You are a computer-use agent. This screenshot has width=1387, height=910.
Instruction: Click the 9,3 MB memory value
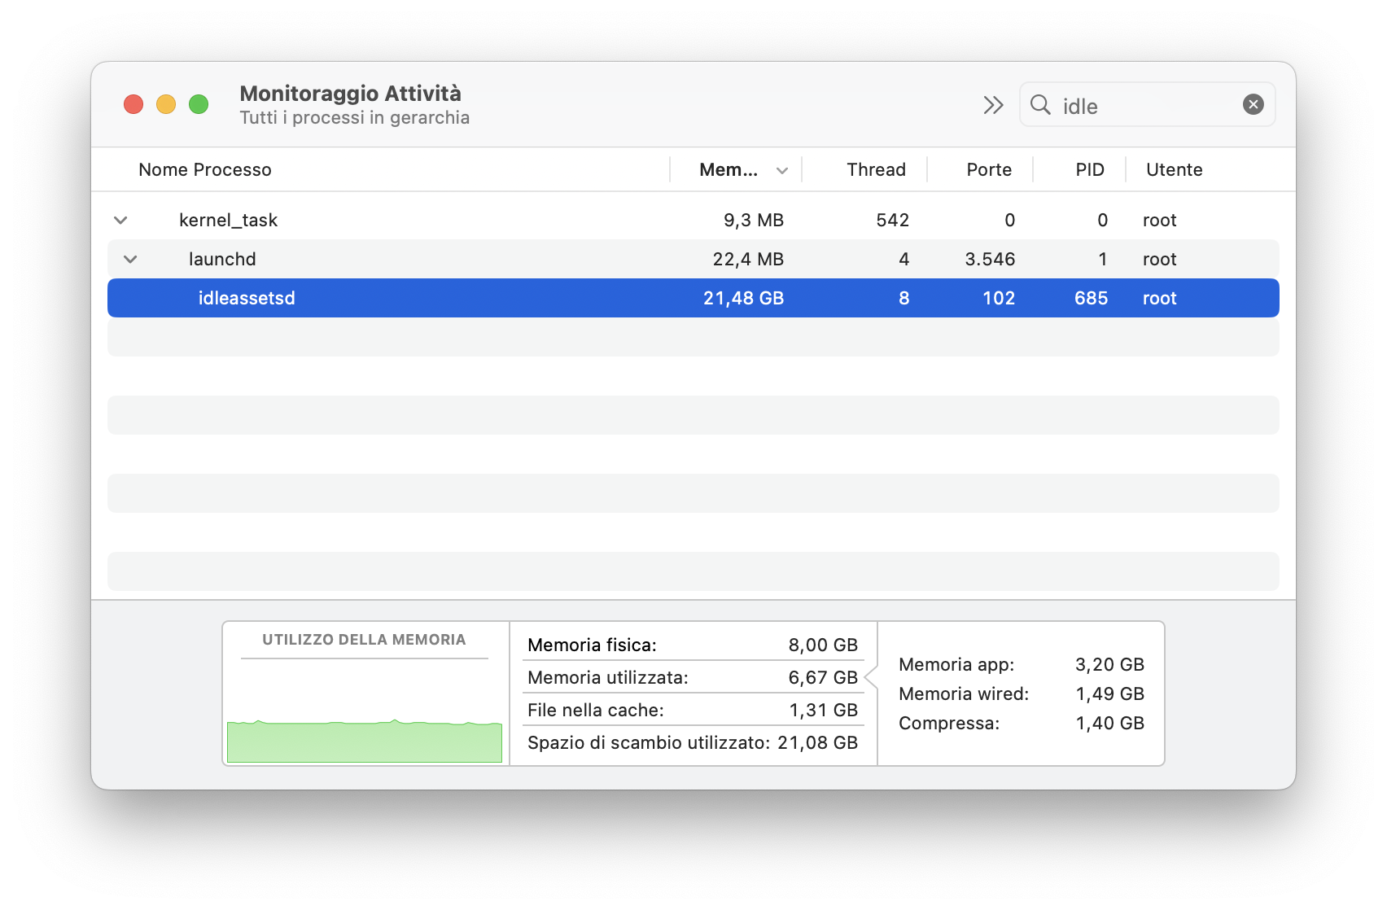click(x=754, y=220)
